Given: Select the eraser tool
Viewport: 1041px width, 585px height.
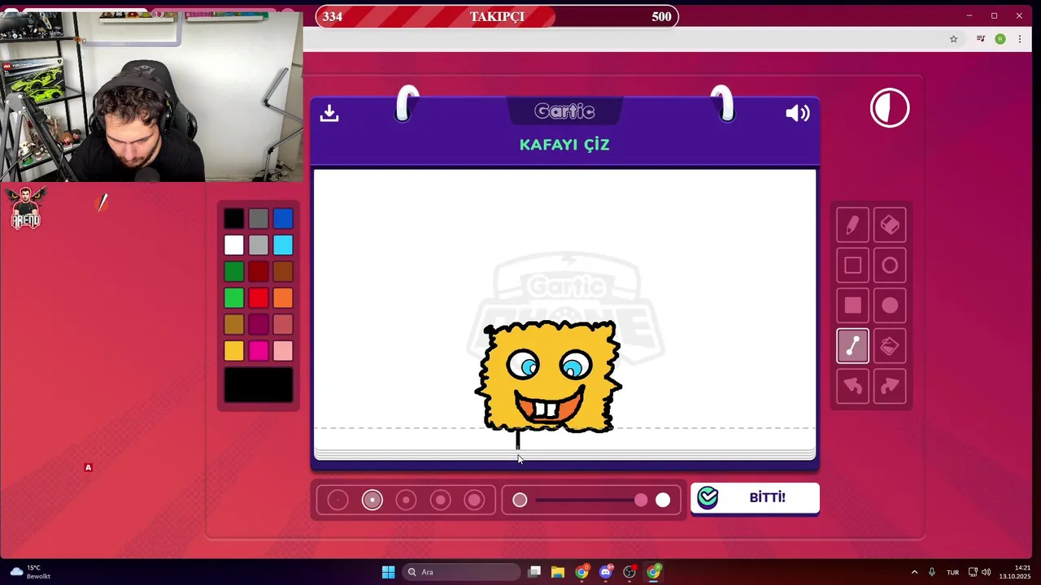Looking at the screenshot, I should 890,225.
